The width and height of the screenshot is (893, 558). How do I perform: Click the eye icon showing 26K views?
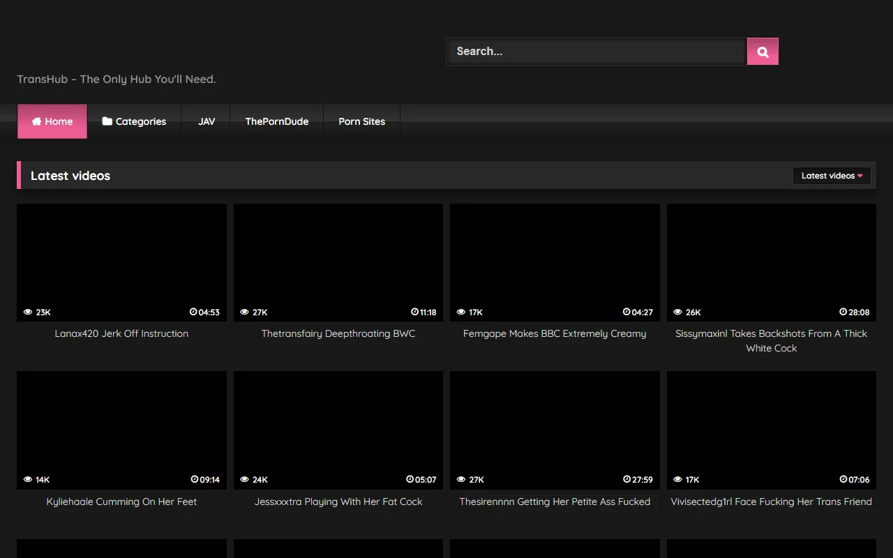[676, 312]
